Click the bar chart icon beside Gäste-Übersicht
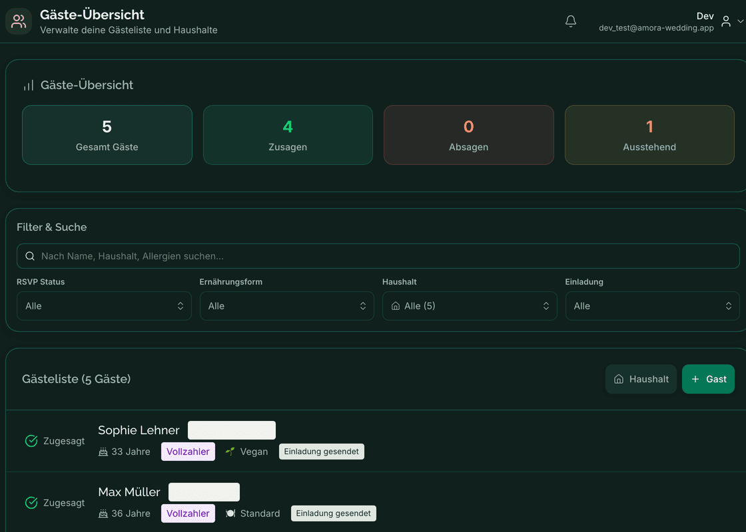746x532 pixels. click(x=29, y=85)
